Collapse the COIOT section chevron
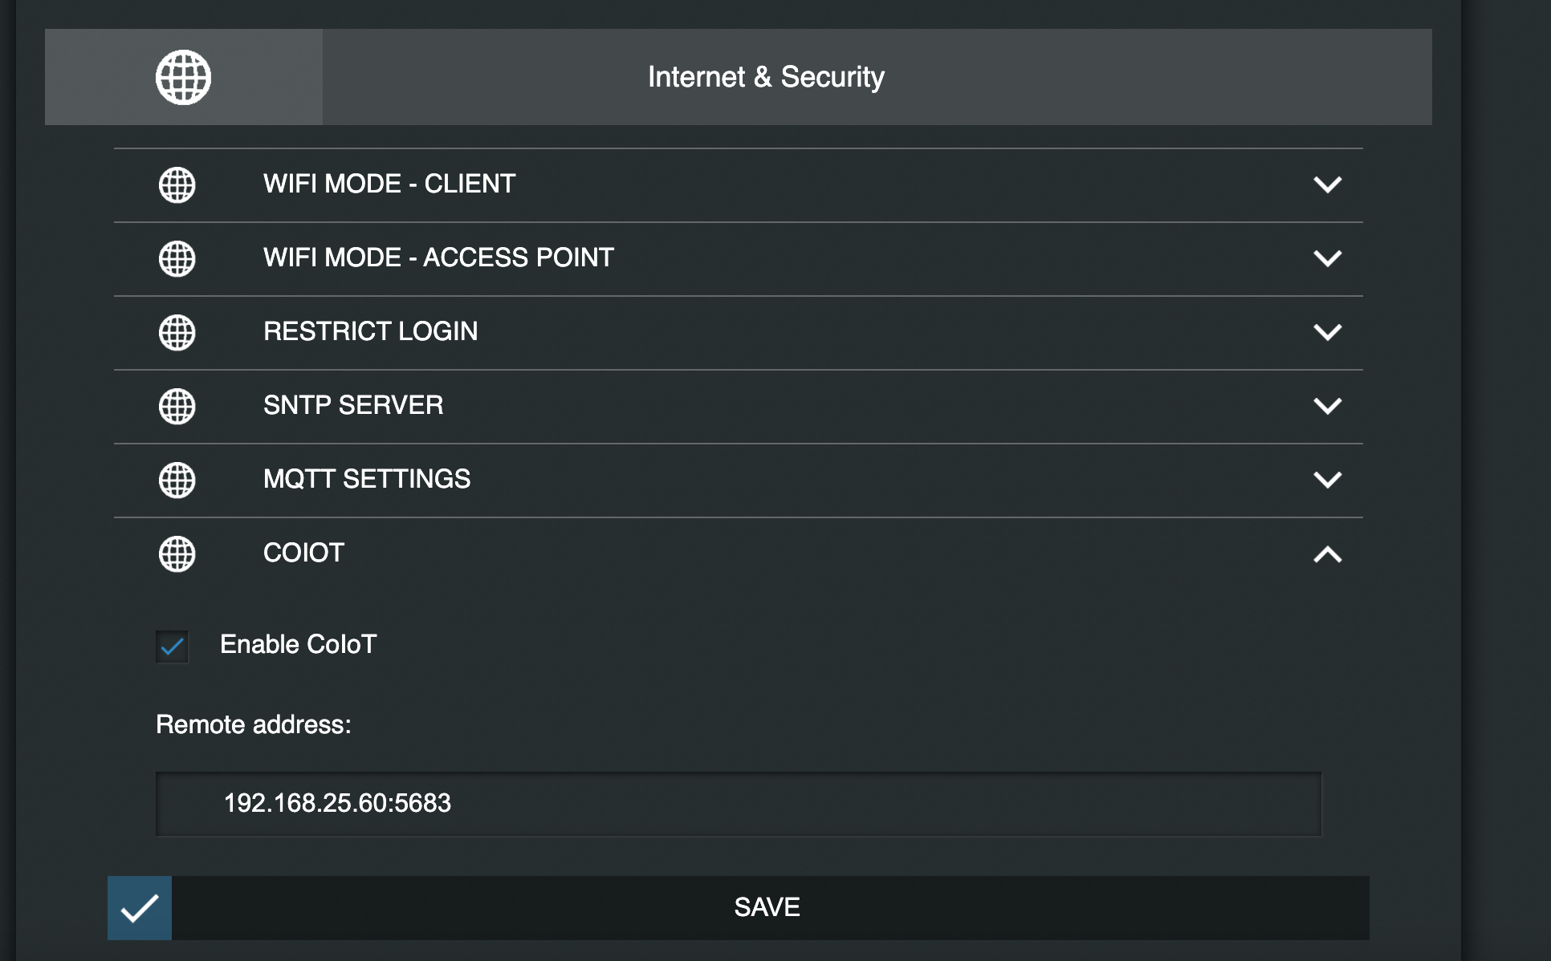This screenshot has height=961, width=1551. pyautogui.click(x=1327, y=553)
